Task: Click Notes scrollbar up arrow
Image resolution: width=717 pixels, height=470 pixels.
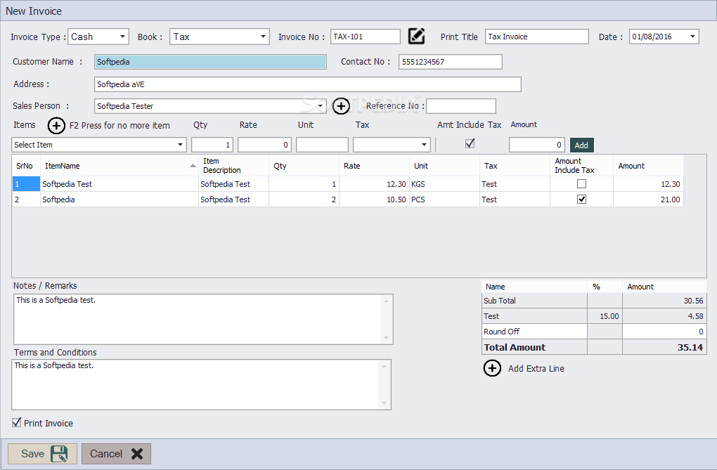Action: (387, 301)
